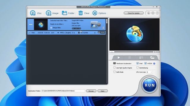Open output profile clapperboard icon
190x106 pixels.
point(94,25)
